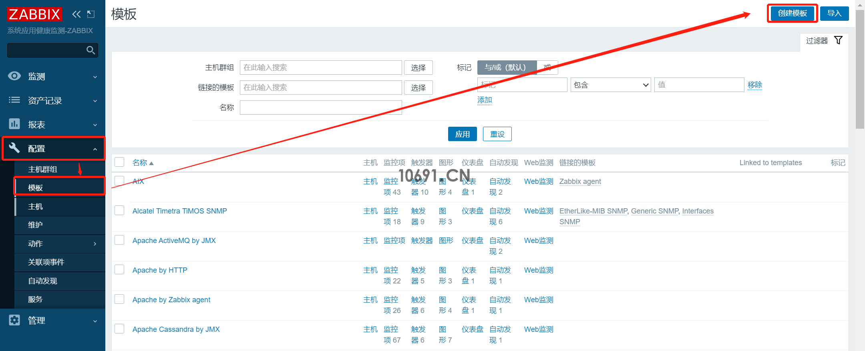Click the eye icon for 监测

[x=14, y=76]
